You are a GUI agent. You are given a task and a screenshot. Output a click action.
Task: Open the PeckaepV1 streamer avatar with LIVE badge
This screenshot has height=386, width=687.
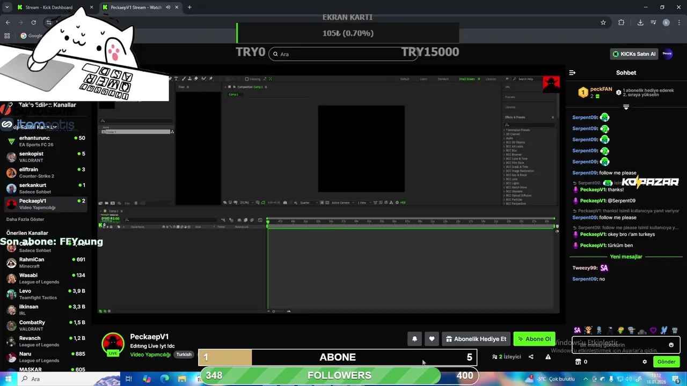coord(113,345)
